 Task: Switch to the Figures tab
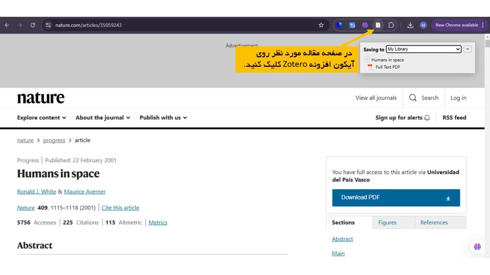click(x=393, y=222)
